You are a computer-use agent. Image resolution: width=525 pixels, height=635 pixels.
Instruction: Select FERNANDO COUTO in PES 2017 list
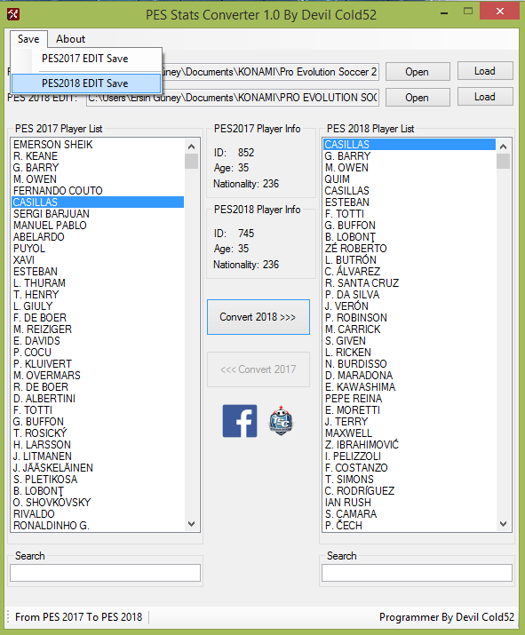point(98,191)
